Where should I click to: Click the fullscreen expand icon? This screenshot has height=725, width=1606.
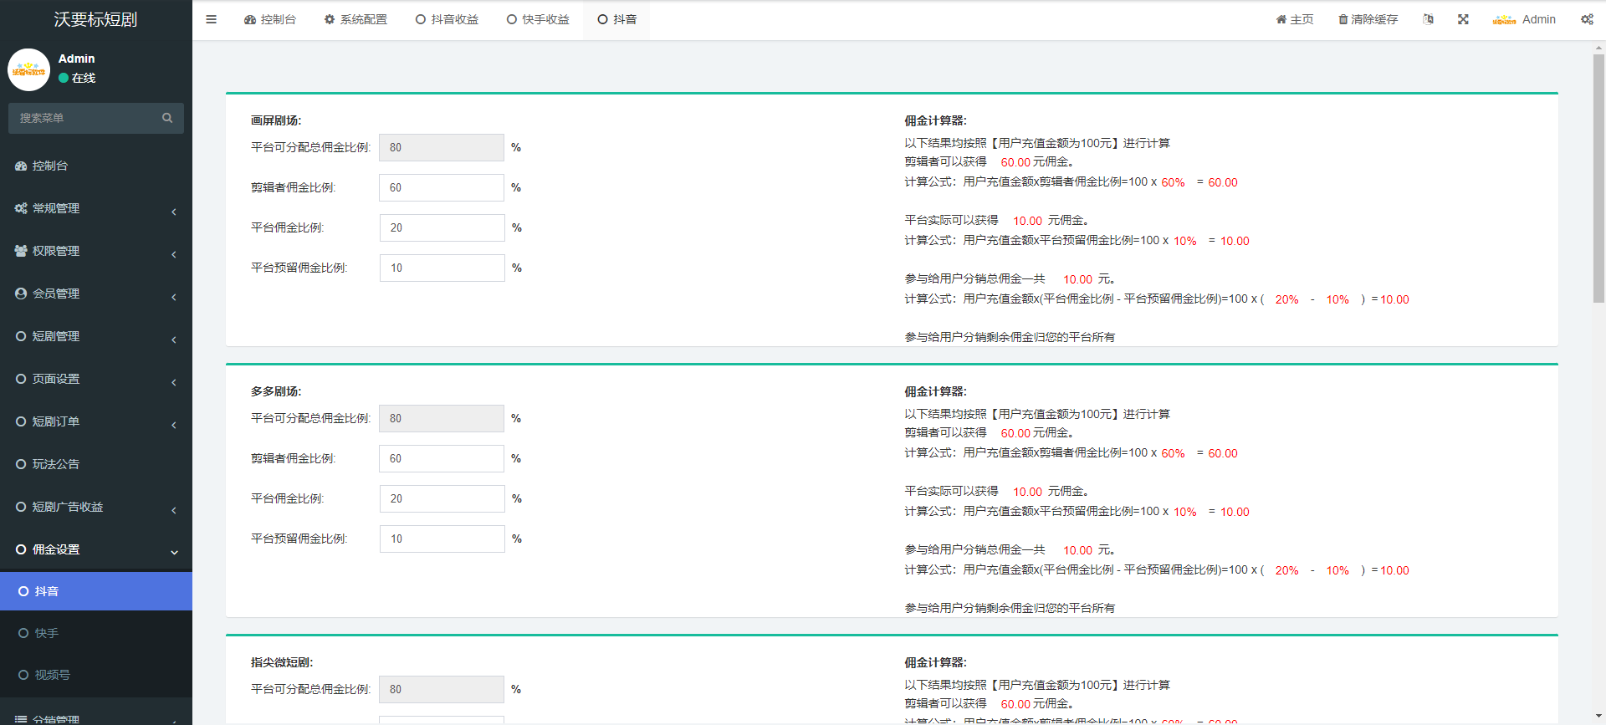click(1463, 19)
